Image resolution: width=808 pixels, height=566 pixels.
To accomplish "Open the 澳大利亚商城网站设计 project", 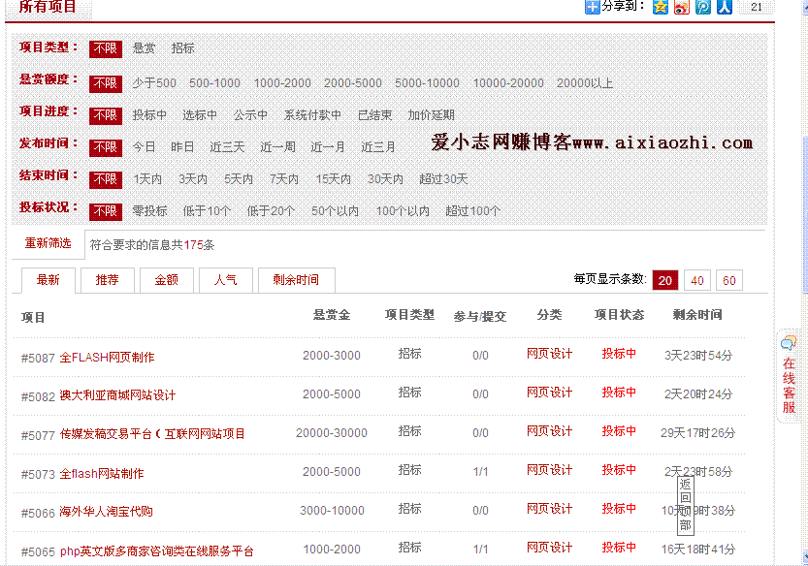I will pos(117,396).
